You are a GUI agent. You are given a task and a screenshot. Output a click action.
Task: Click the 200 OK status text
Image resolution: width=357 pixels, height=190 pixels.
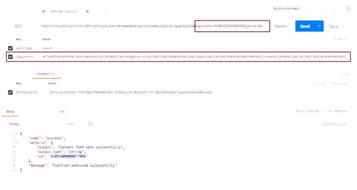pyautogui.click(x=313, y=111)
